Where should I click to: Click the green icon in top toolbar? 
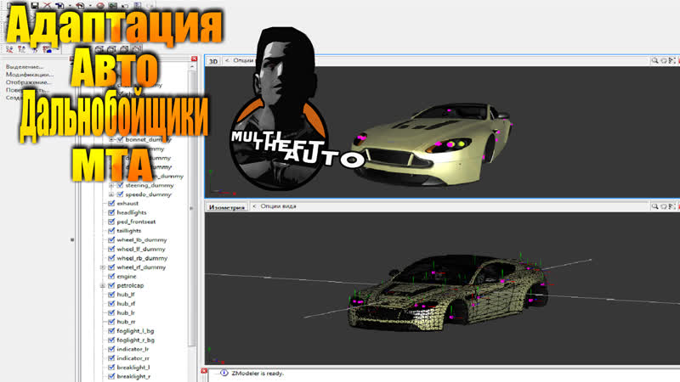pos(113,5)
